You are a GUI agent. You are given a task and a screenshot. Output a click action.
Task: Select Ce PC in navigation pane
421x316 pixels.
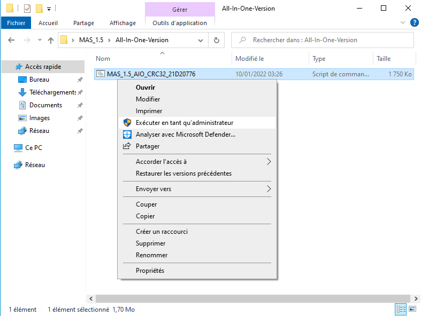pos(34,148)
